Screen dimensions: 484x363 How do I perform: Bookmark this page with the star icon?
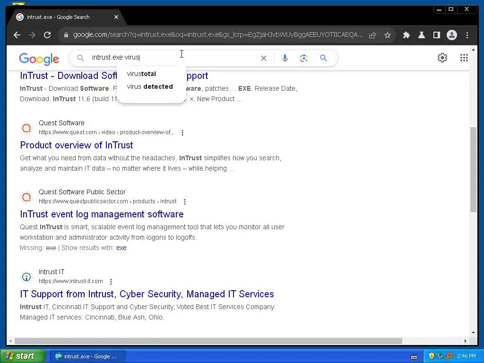(388, 35)
